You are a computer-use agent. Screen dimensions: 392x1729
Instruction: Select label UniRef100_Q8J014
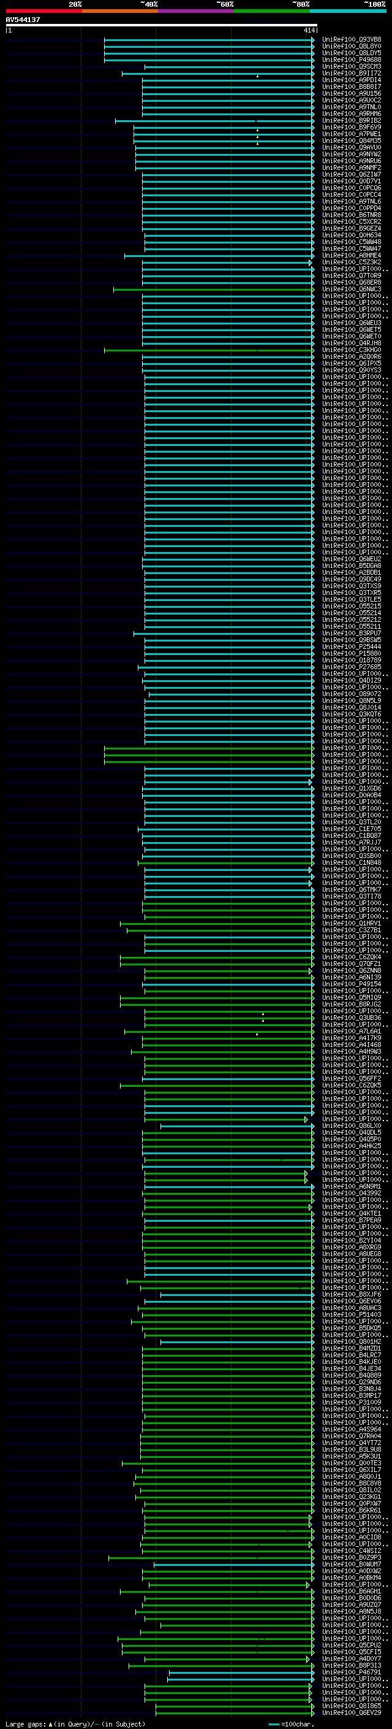[352, 707]
